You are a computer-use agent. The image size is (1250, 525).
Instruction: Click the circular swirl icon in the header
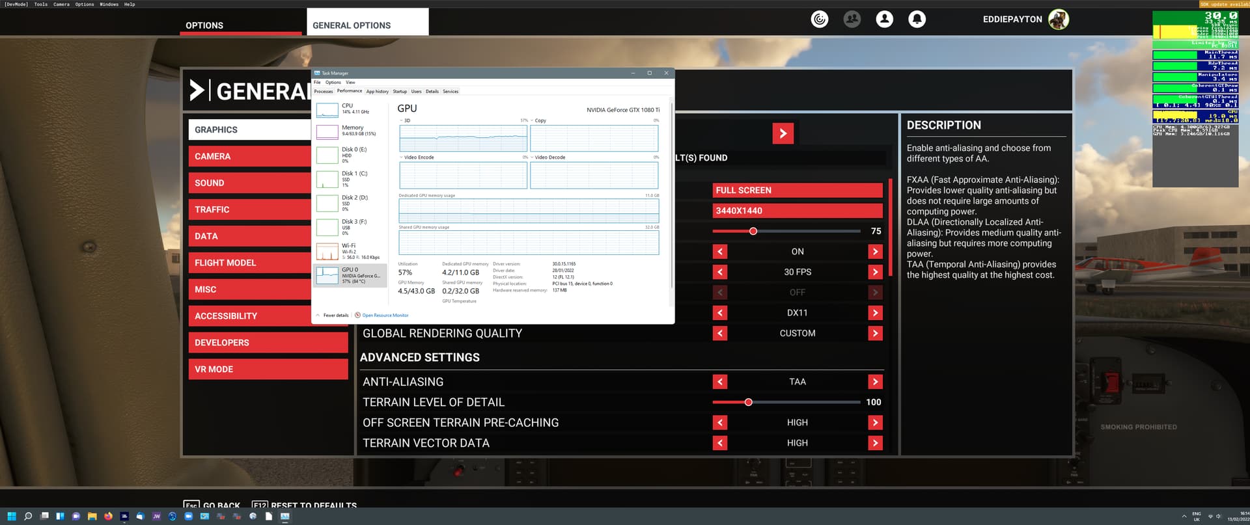(820, 20)
